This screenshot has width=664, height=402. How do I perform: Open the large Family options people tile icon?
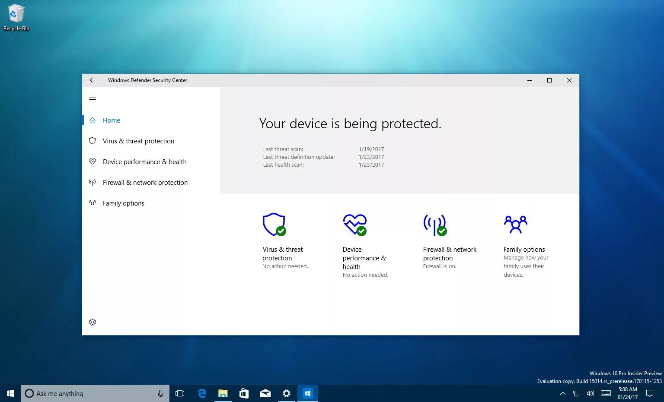[515, 225]
